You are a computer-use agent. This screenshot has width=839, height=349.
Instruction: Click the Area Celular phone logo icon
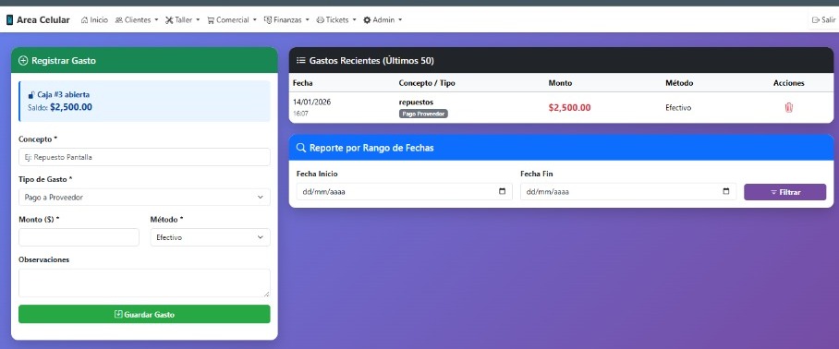[x=9, y=19]
